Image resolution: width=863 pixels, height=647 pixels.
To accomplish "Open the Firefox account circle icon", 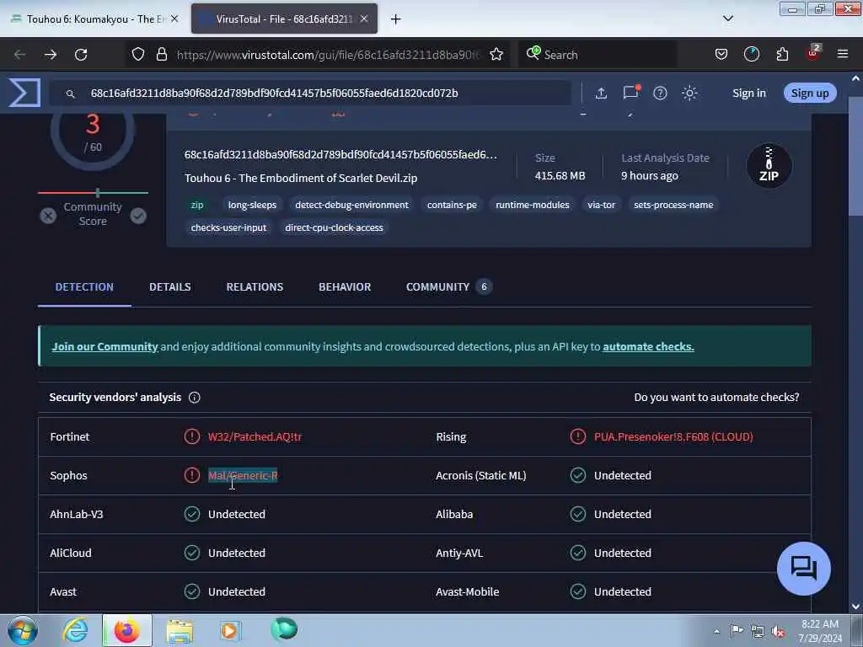I will (x=751, y=54).
